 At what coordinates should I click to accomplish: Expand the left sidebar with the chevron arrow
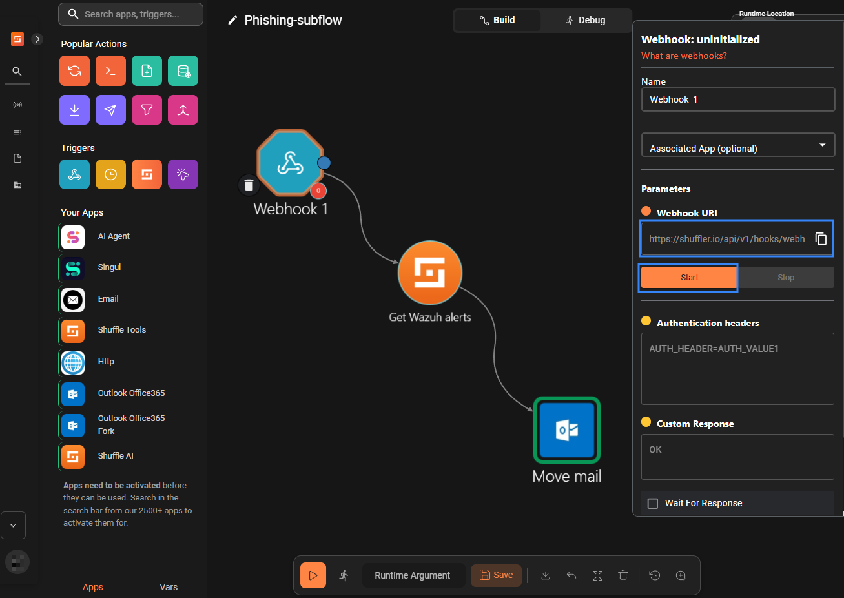click(37, 39)
